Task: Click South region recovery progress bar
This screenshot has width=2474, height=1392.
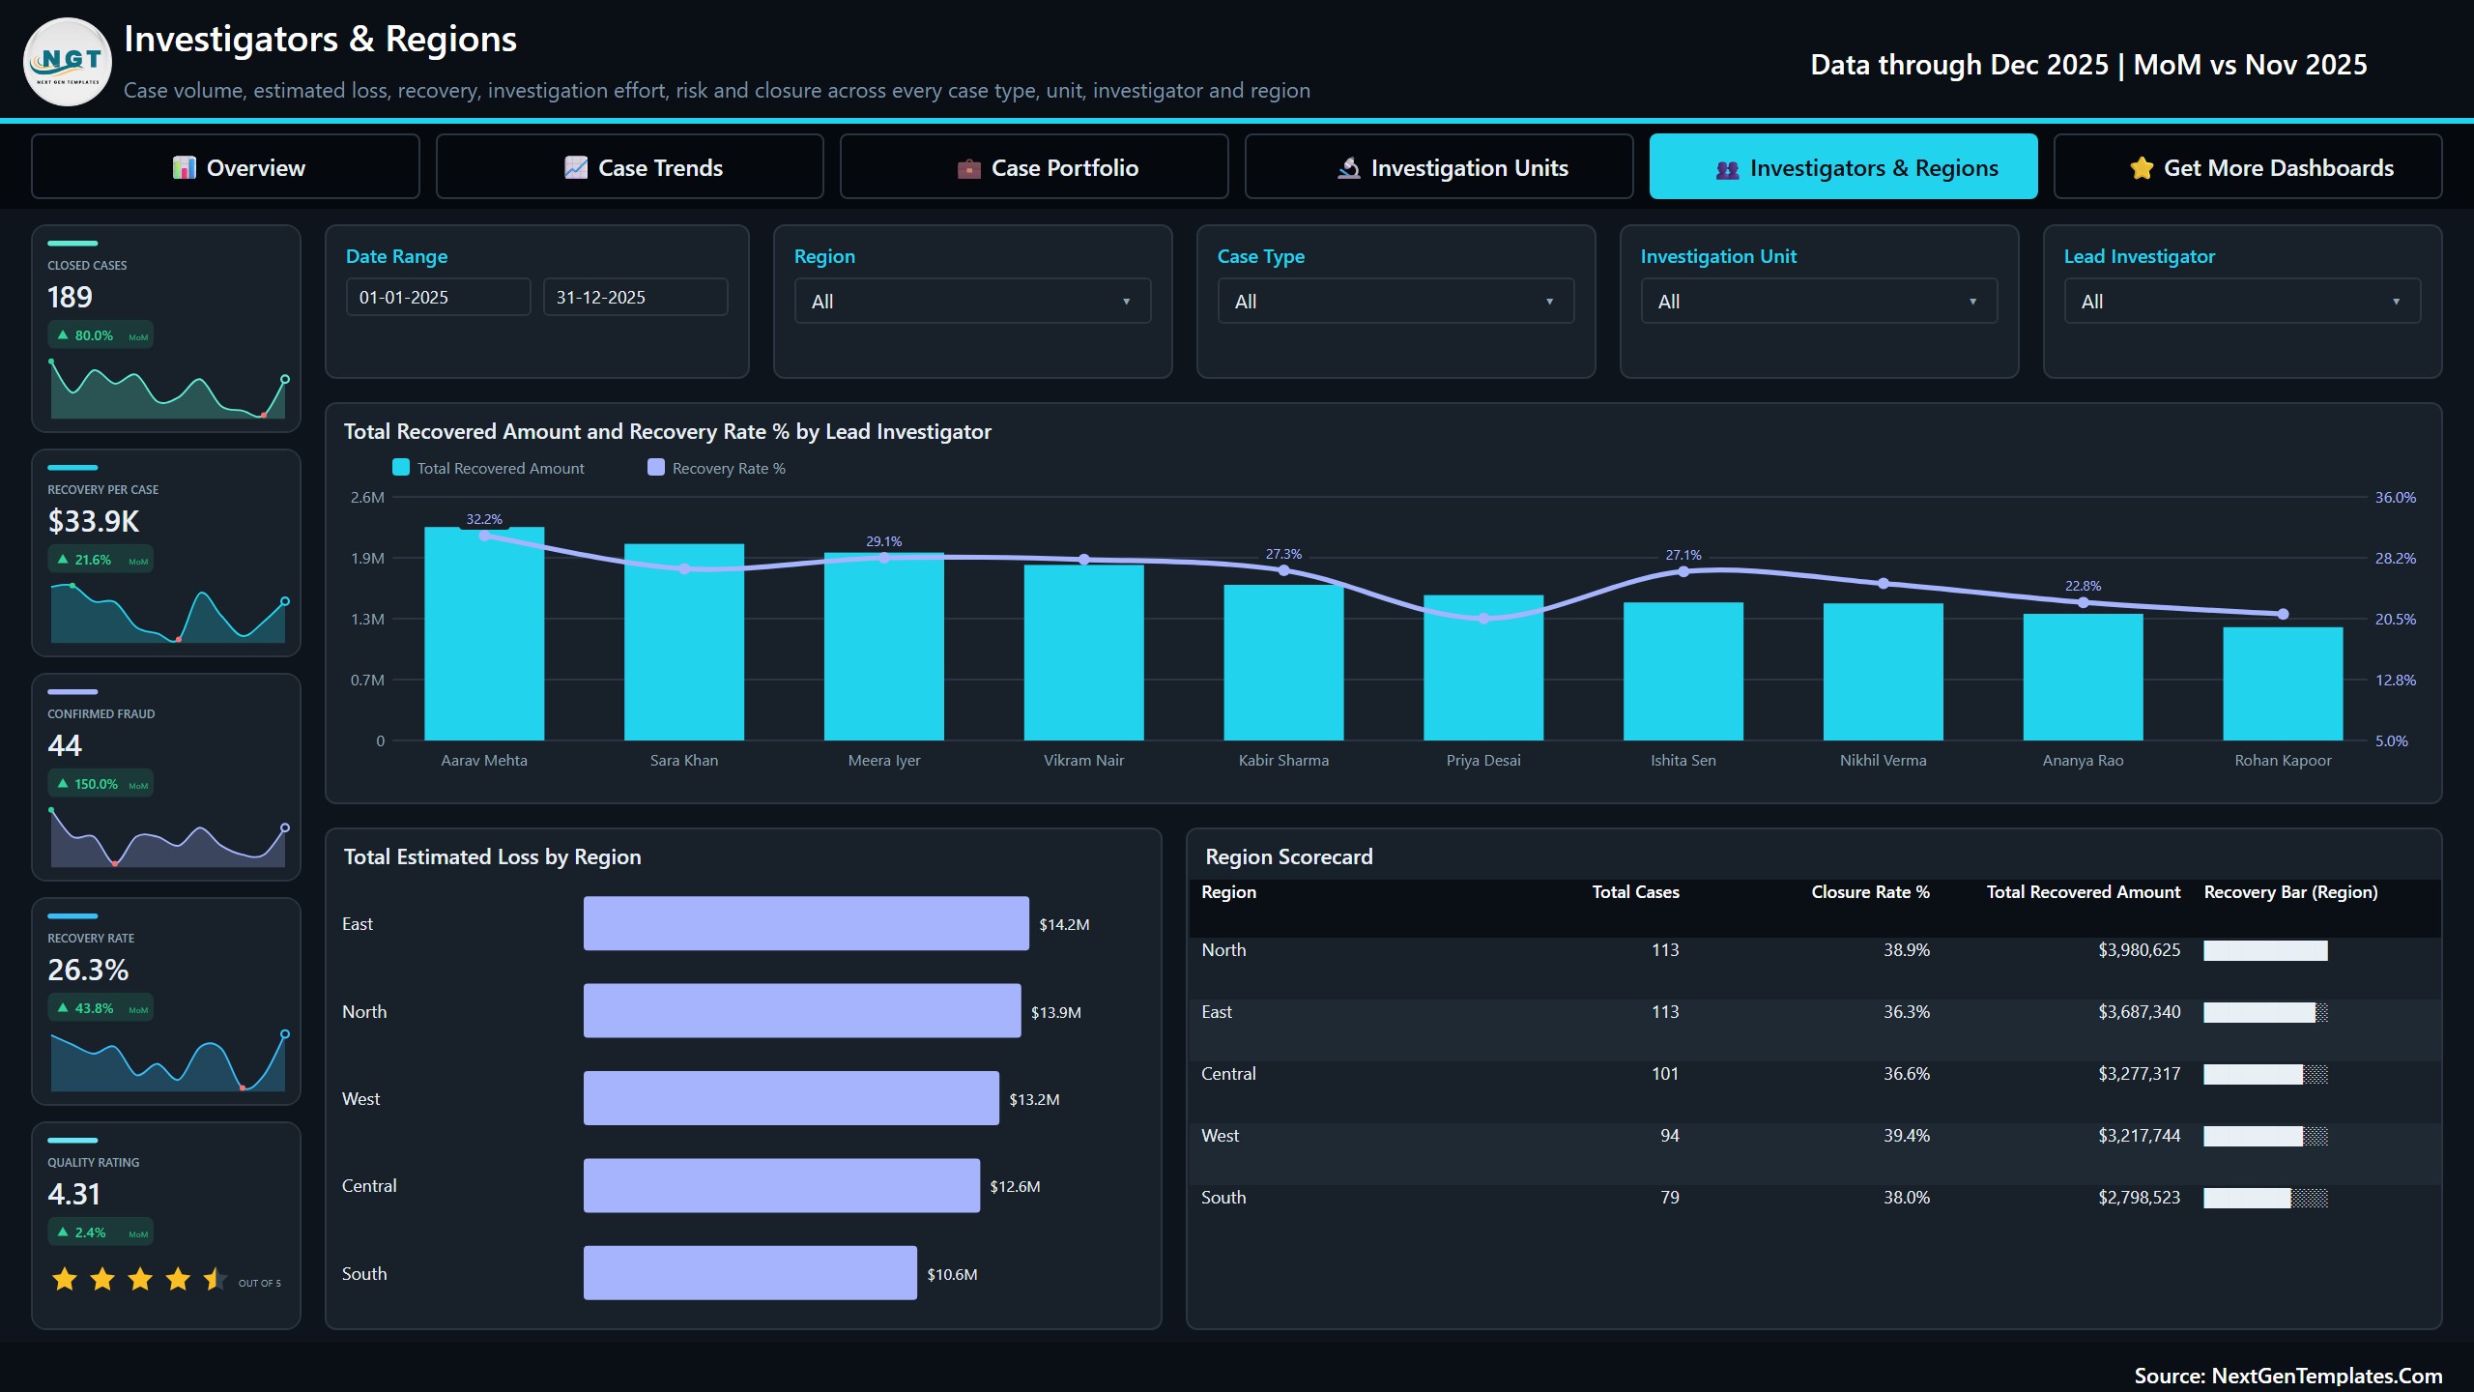Action: pos(2265,1199)
